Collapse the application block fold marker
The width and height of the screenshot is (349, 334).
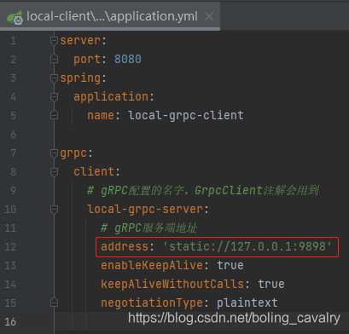coord(54,97)
